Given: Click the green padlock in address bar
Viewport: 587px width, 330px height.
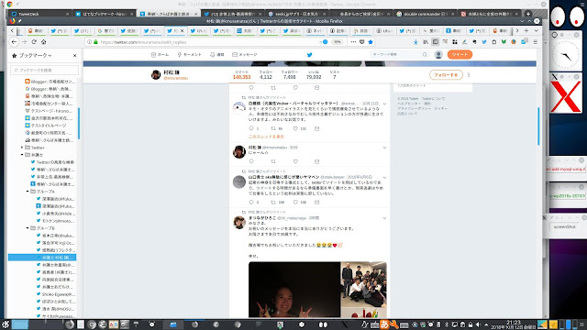Looking at the screenshot, I should tap(95, 42).
